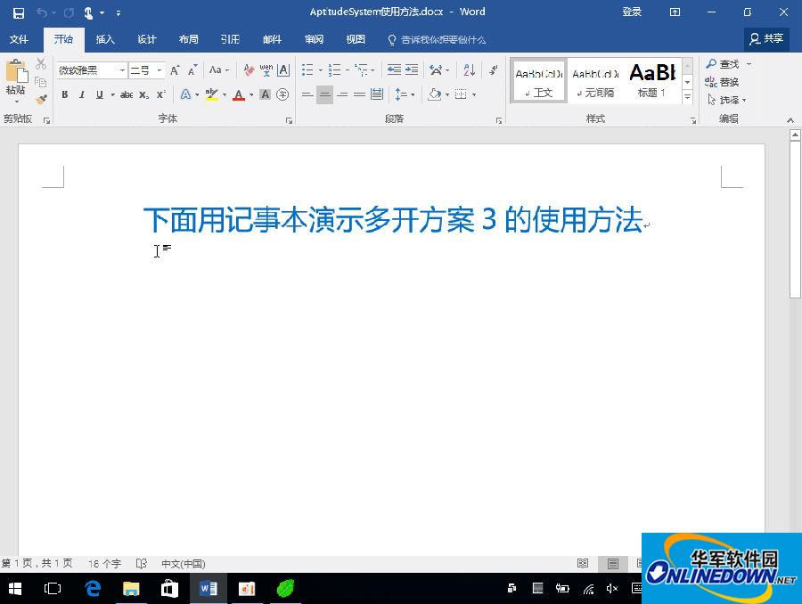Apply the 无间隔 style
This screenshot has width=802, height=604.
pos(595,80)
